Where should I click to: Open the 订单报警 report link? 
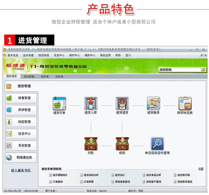[89, 182]
